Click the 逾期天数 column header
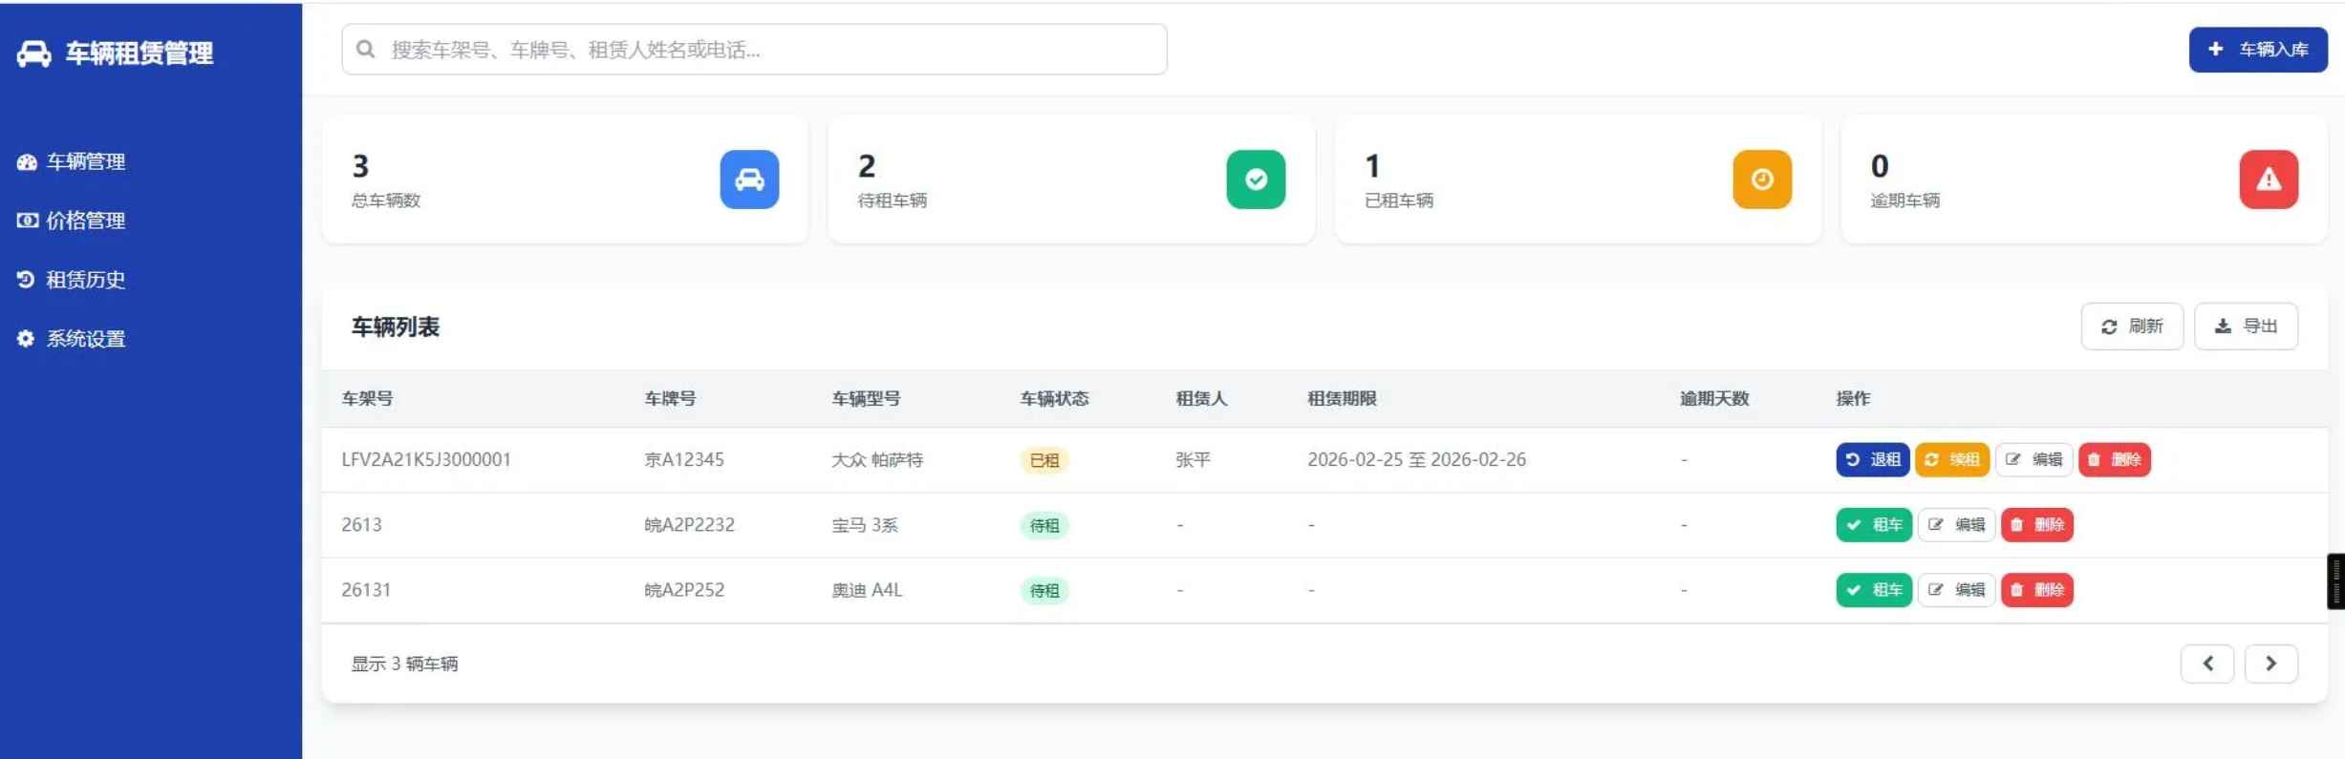 [1714, 399]
